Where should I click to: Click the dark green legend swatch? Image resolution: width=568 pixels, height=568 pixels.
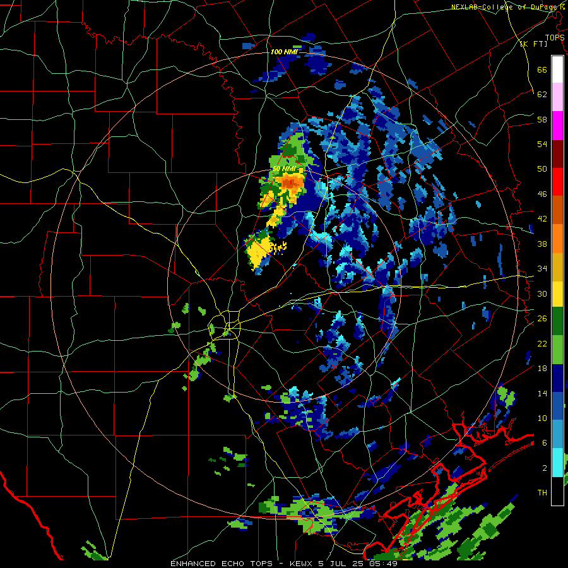coord(557,321)
